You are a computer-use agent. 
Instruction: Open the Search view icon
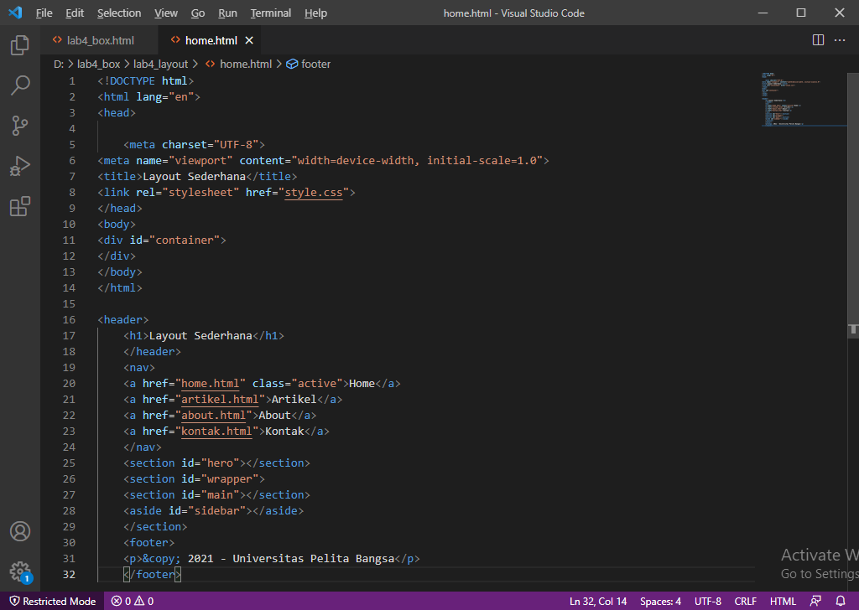click(x=20, y=85)
